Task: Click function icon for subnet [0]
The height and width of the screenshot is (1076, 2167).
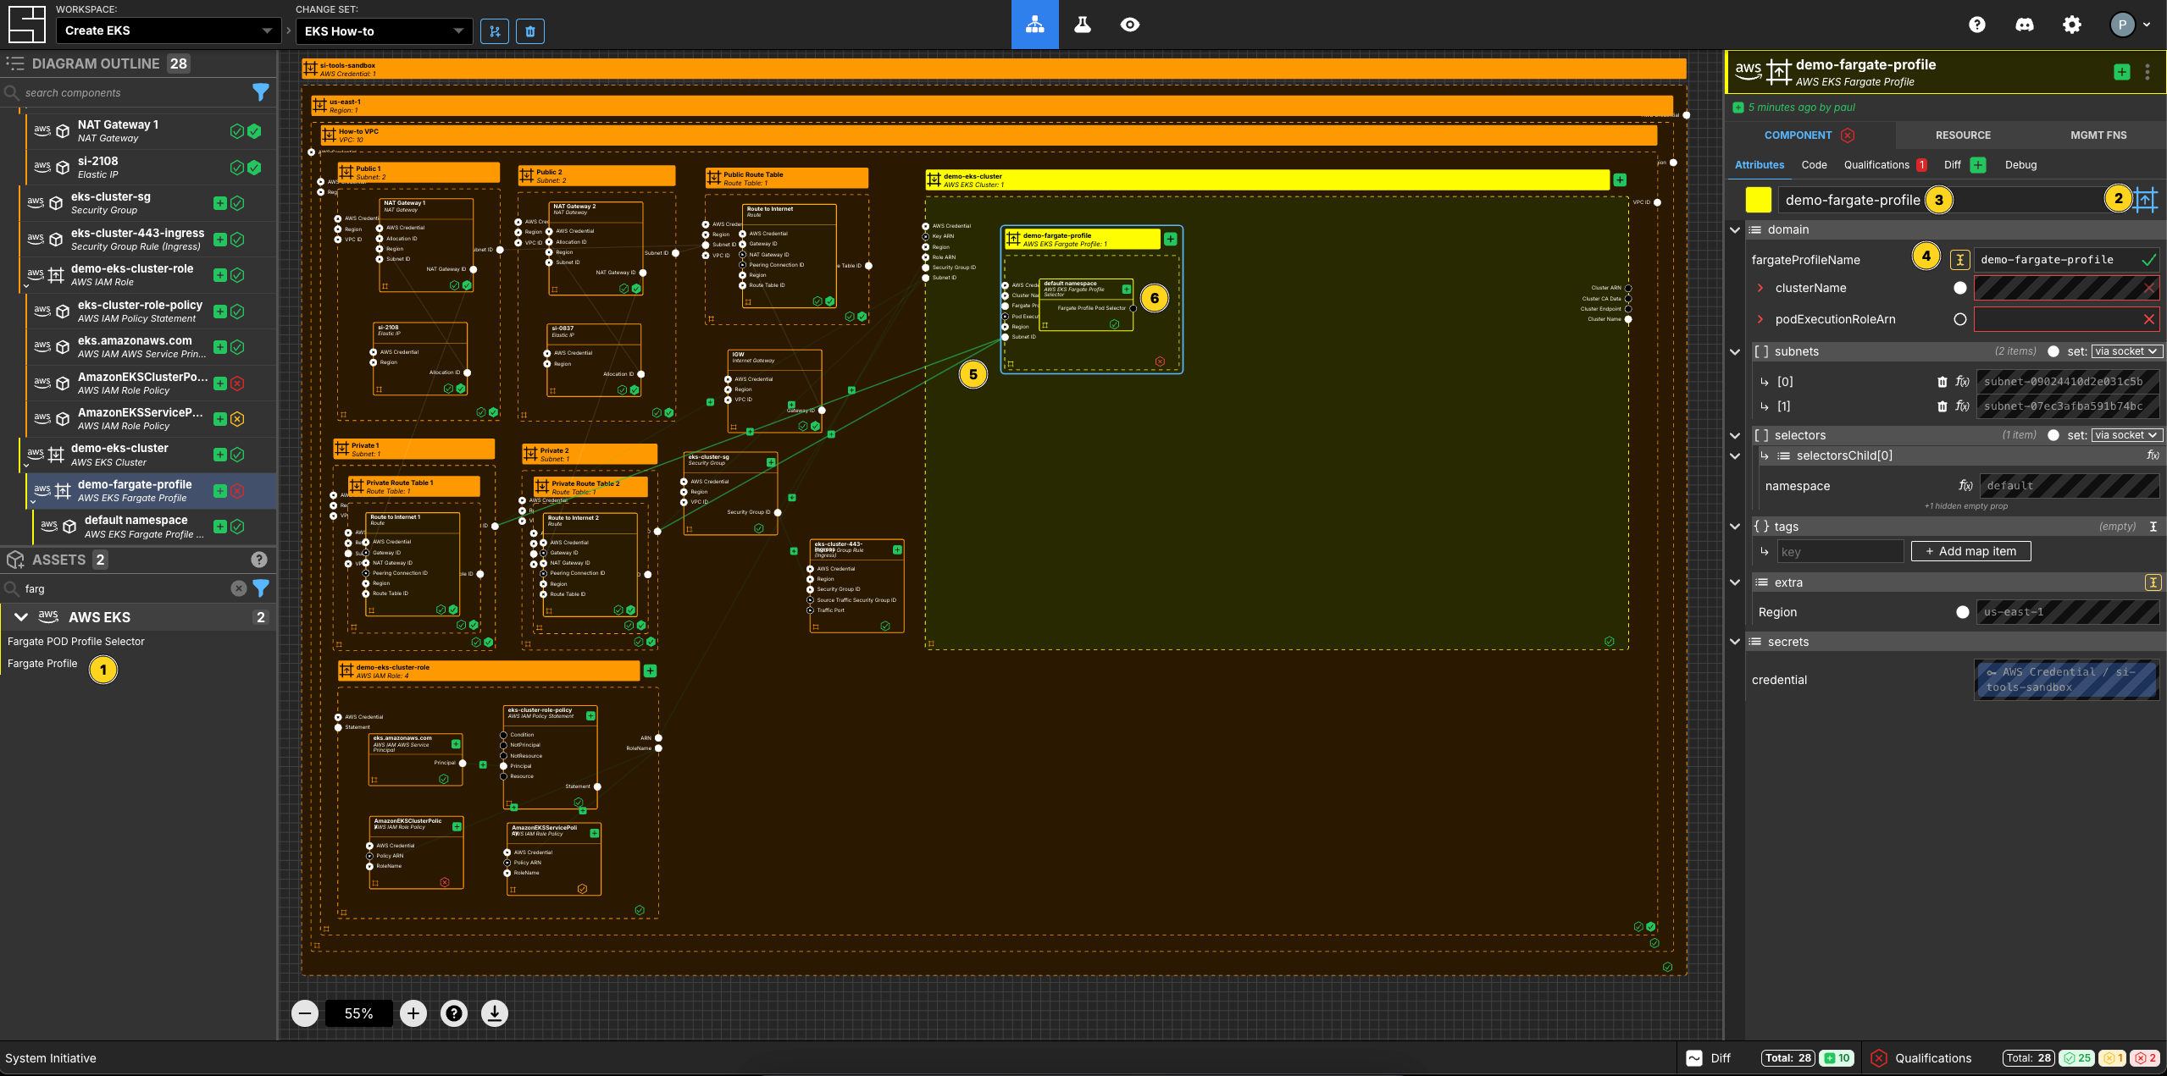Action: tap(1962, 382)
